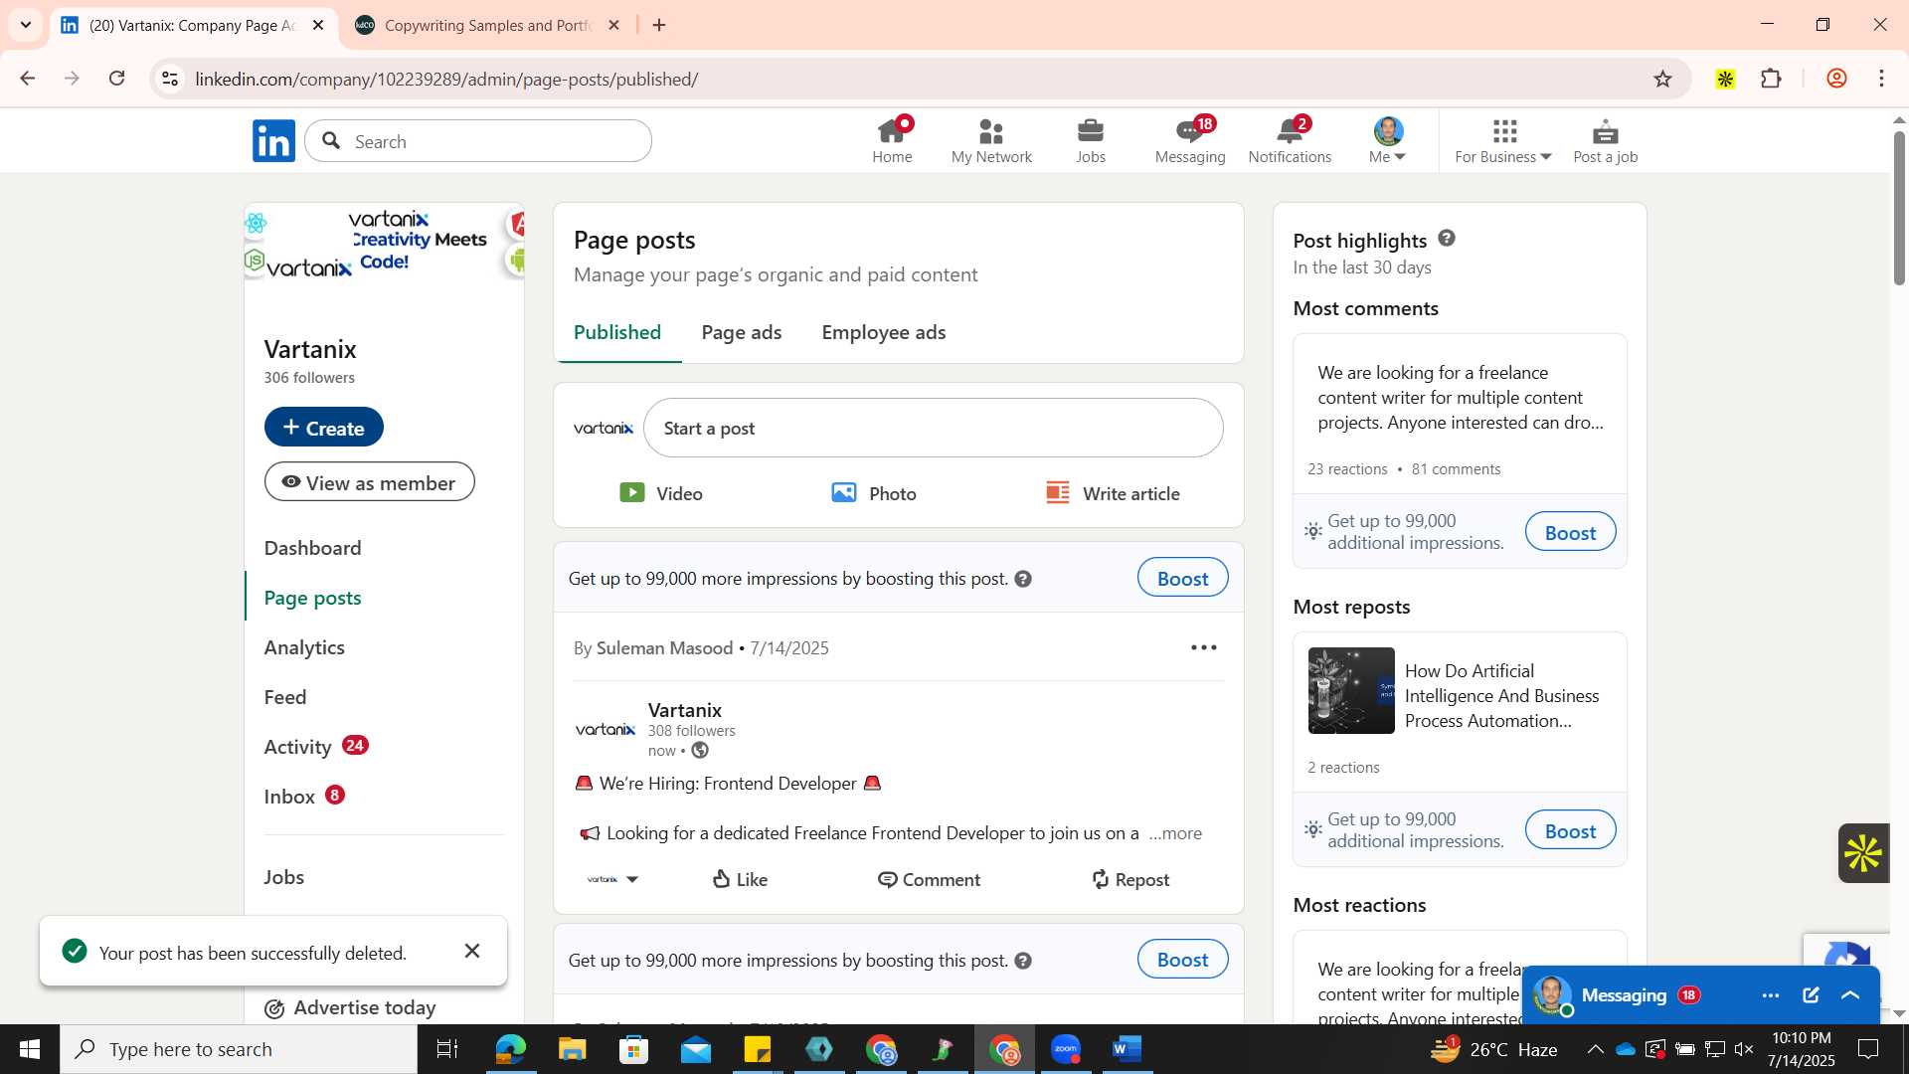Image resolution: width=1909 pixels, height=1074 pixels.
Task: Switch to the Page ads tab
Action: click(x=742, y=333)
